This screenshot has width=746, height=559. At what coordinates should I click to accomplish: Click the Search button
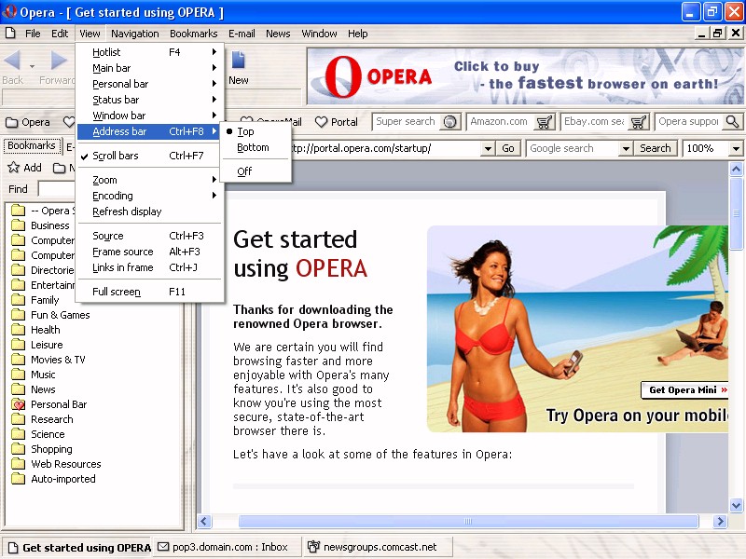(656, 148)
